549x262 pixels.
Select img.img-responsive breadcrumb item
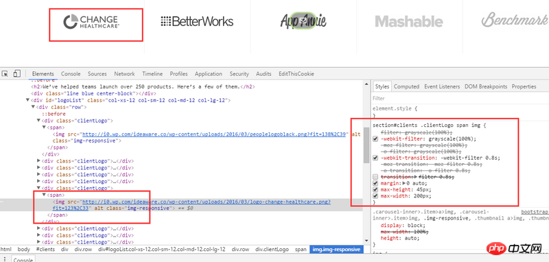(x=336, y=250)
